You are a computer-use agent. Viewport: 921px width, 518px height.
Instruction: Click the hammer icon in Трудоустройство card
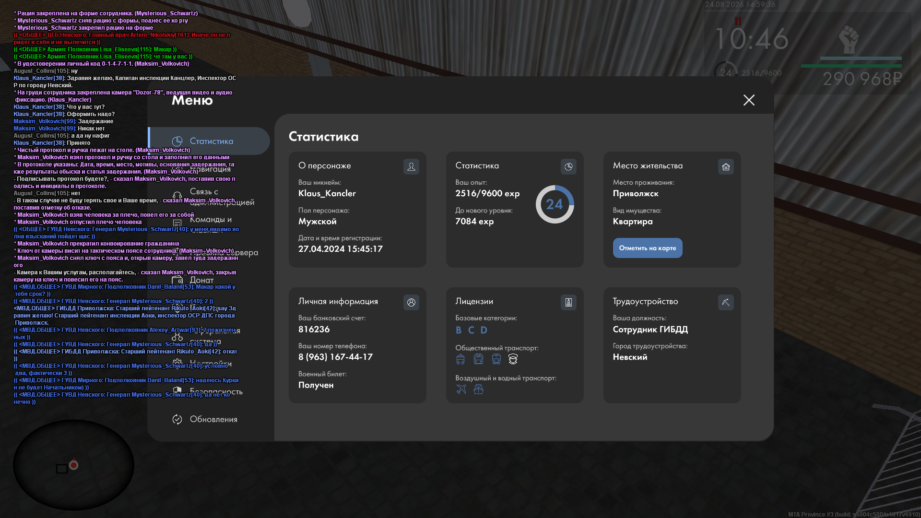tap(726, 302)
